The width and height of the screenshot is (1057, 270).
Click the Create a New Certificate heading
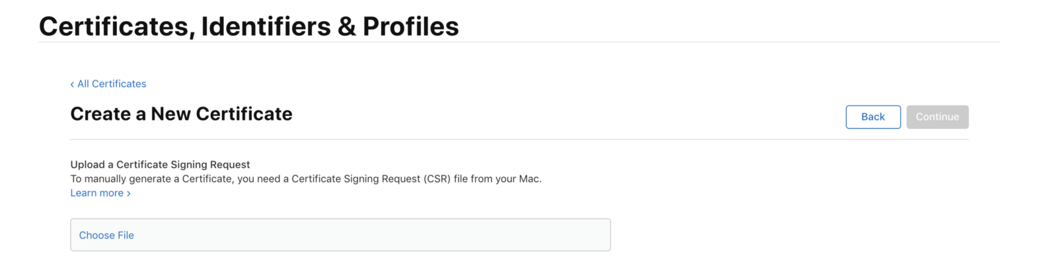pyautogui.click(x=181, y=114)
